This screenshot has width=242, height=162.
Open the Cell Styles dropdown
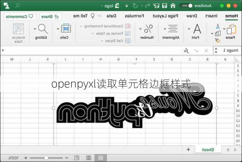[x=102, y=41]
